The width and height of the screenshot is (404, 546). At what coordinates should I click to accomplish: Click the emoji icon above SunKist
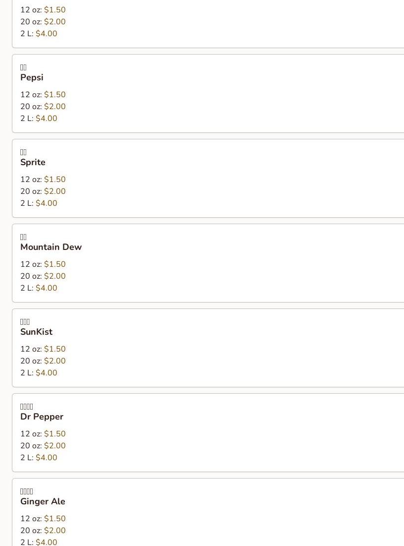tap(25, 322)
